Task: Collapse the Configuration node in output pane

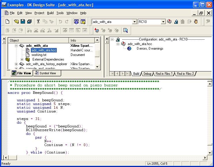Action: point(112,40)
